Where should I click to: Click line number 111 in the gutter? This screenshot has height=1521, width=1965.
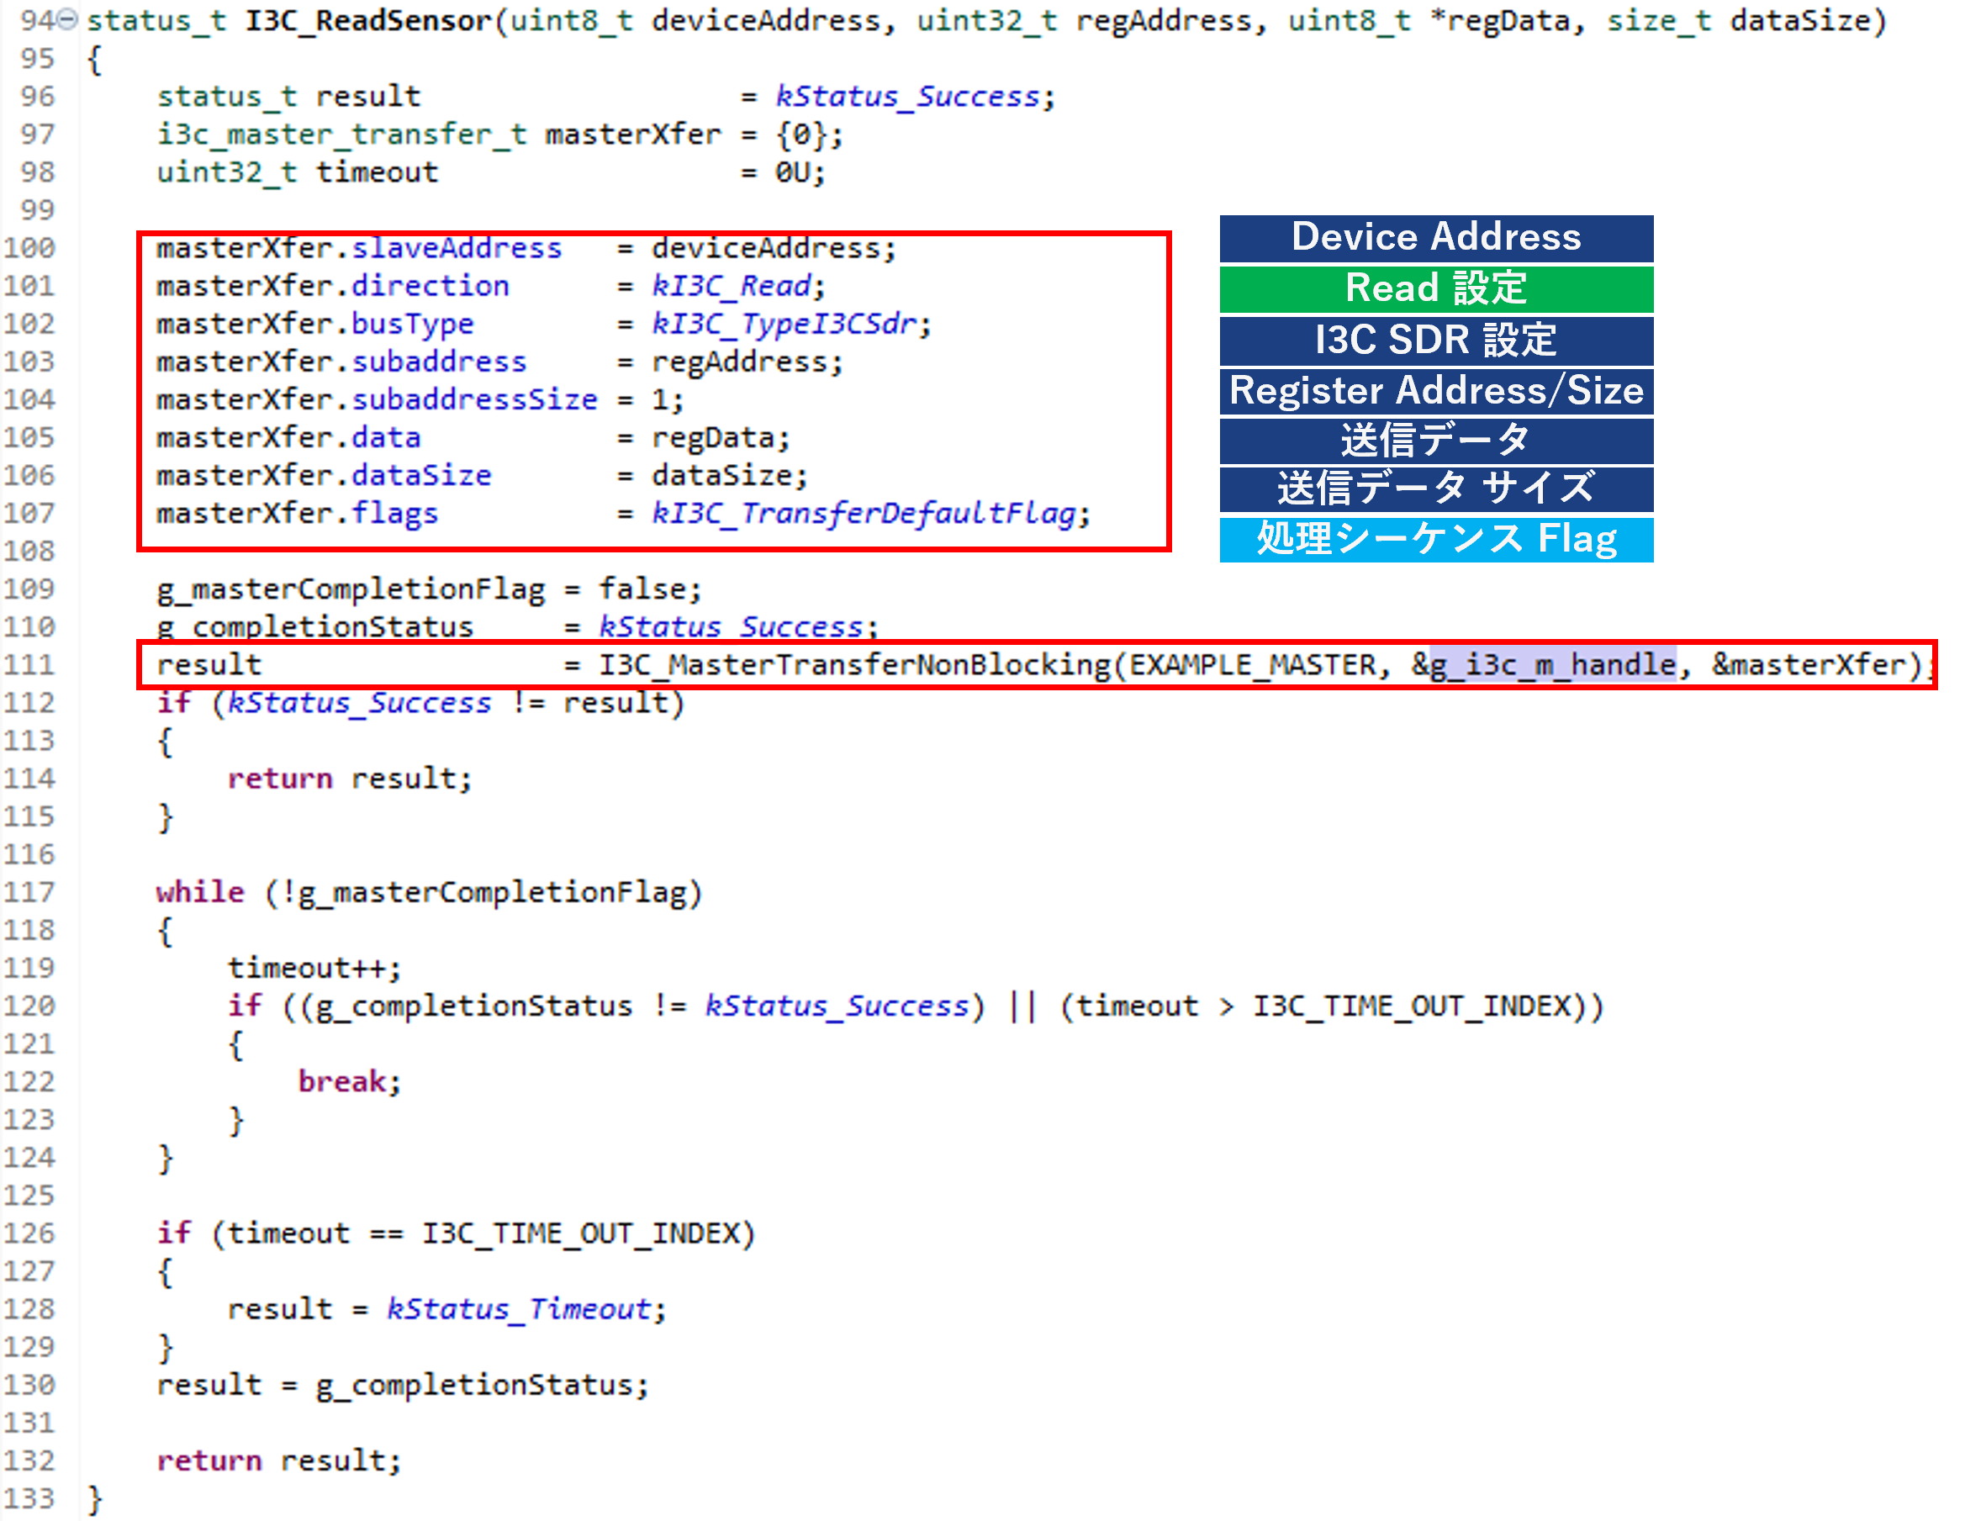pyautogui.click(x=31, y=665)
